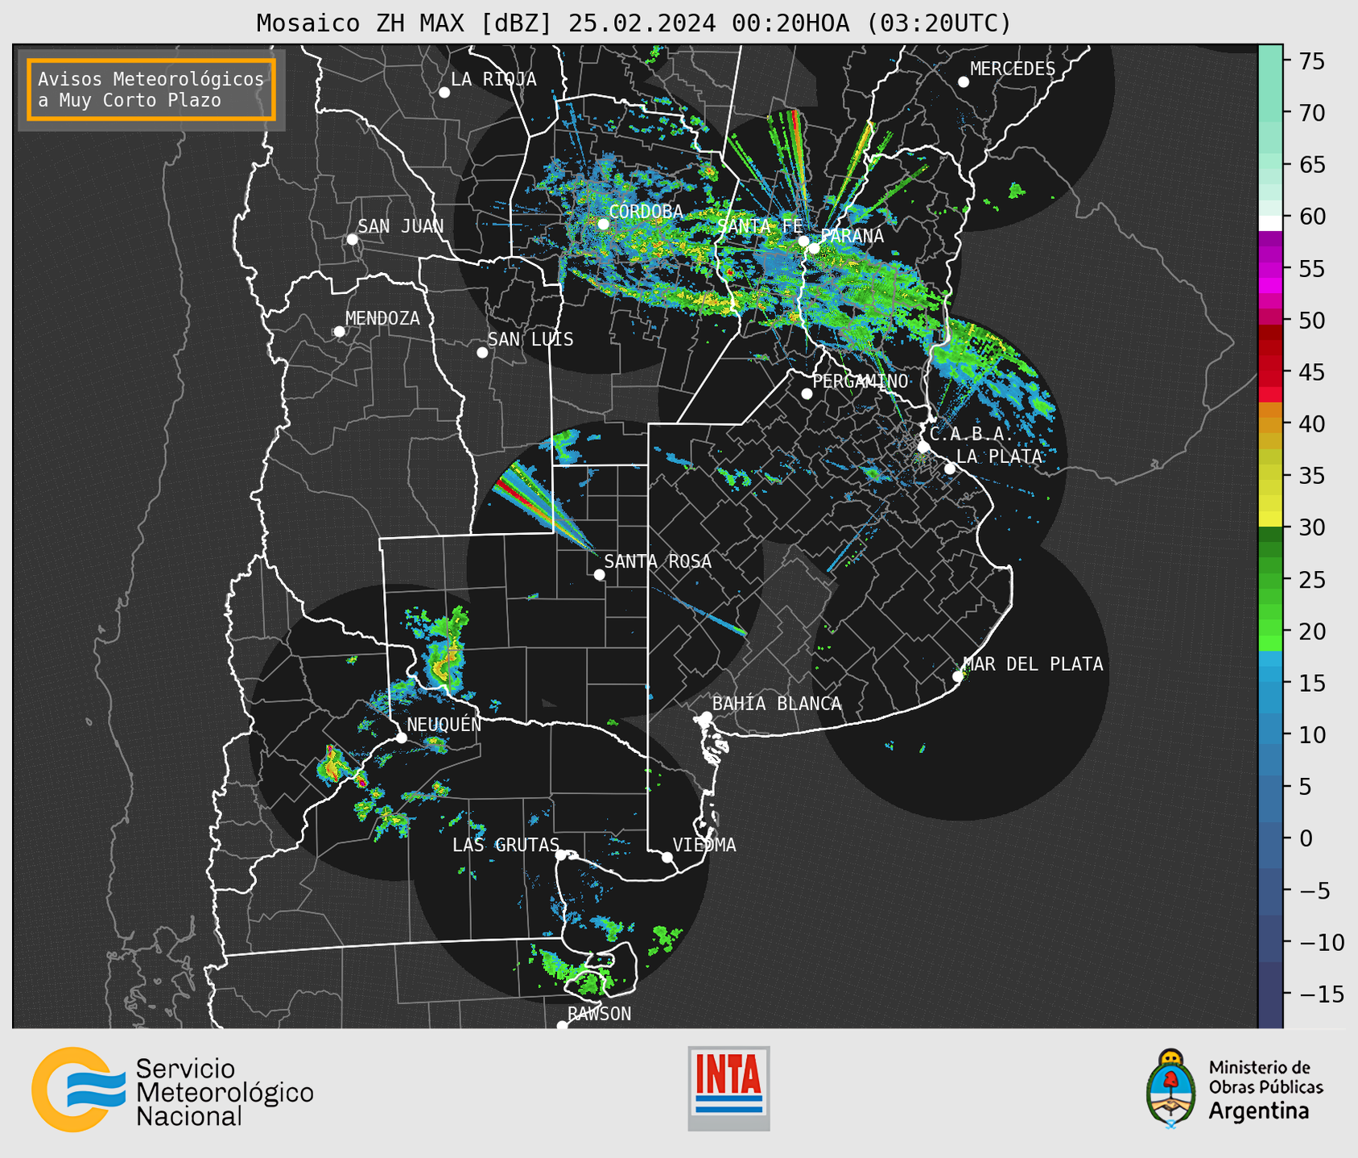Click the 'Mosaico ZH MAX [dBZ]' title text
Screen dimensions: 1358x1158
click(x=405, y=23)
